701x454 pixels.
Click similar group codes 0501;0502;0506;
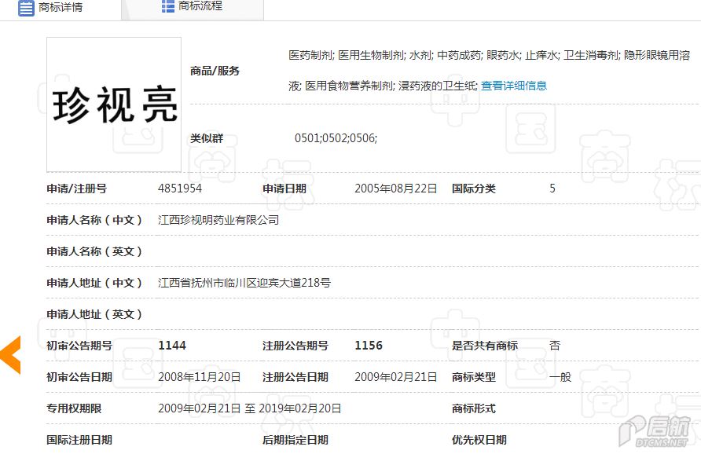point(336,138)
